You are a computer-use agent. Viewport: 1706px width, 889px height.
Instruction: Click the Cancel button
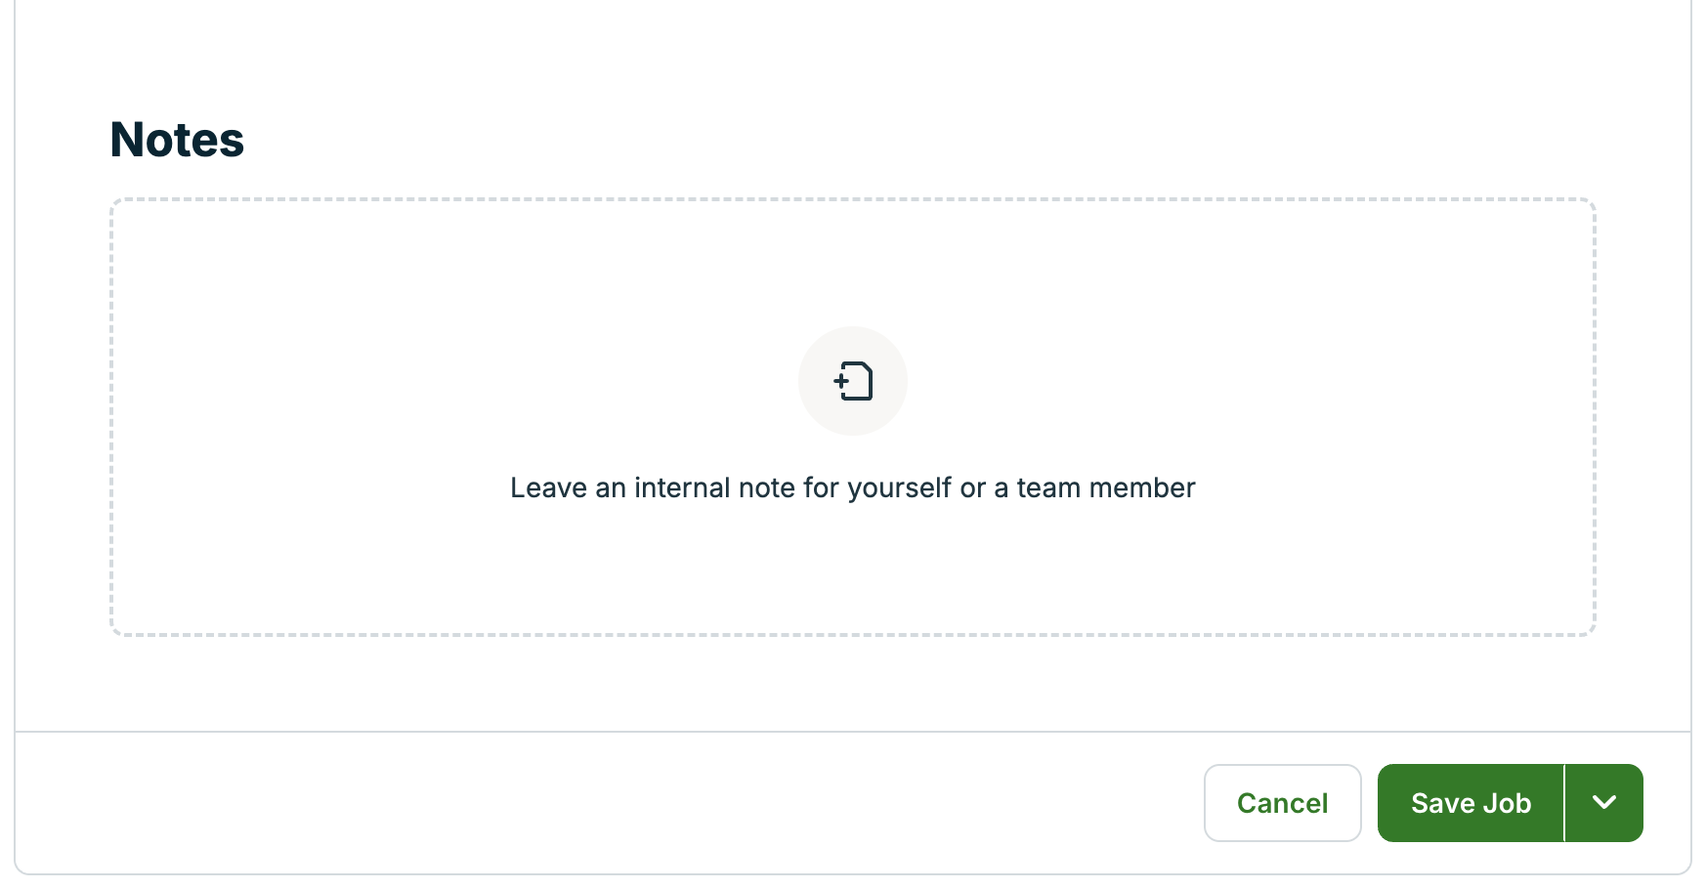[1282, 803]
